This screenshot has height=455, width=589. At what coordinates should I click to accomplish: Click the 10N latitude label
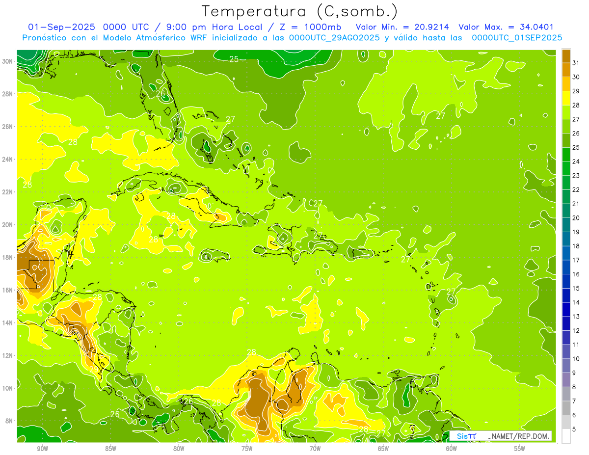(x=7, y=388)
